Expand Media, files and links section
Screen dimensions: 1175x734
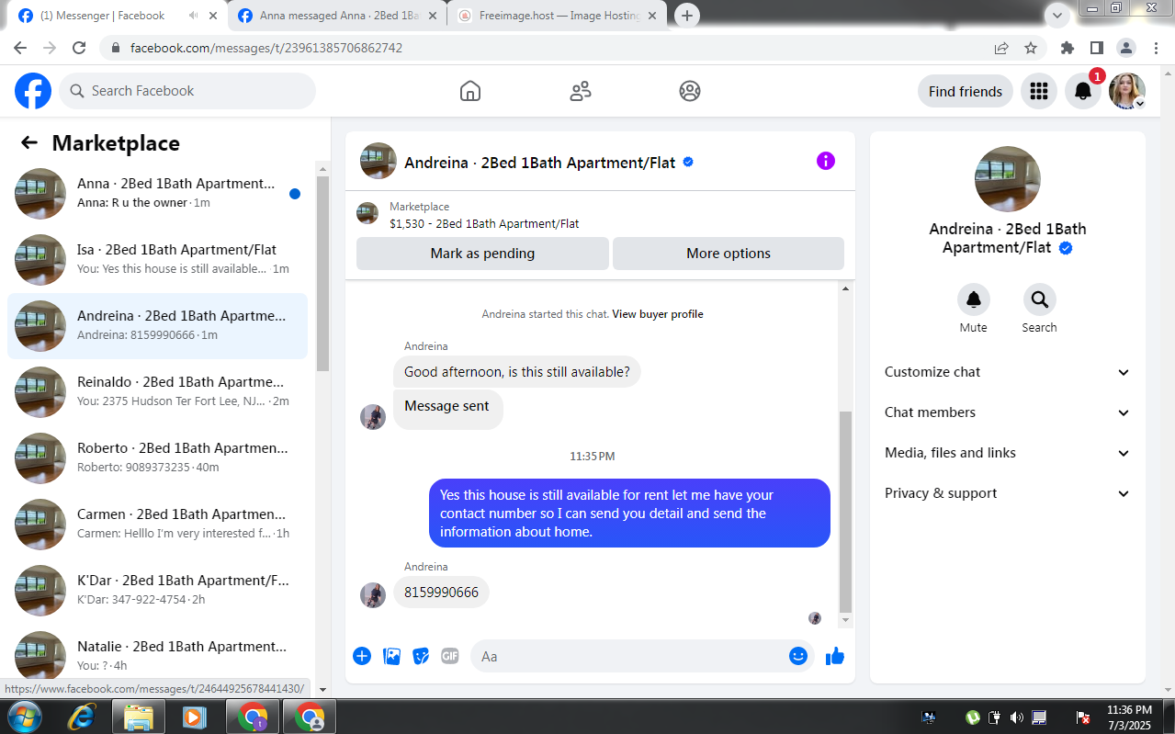pyautogui.click(x=1008, y=453)
